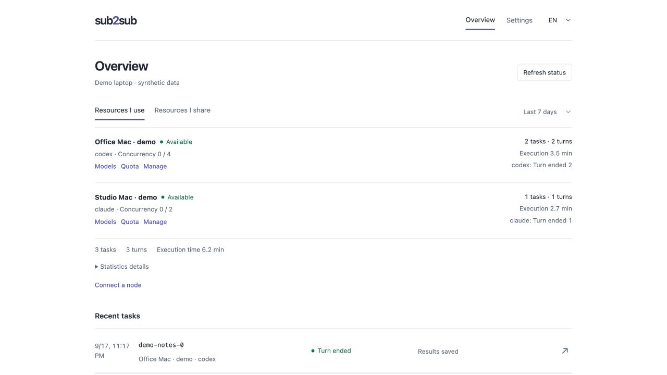Click the Execution 3.5 min value

[546, 154]
